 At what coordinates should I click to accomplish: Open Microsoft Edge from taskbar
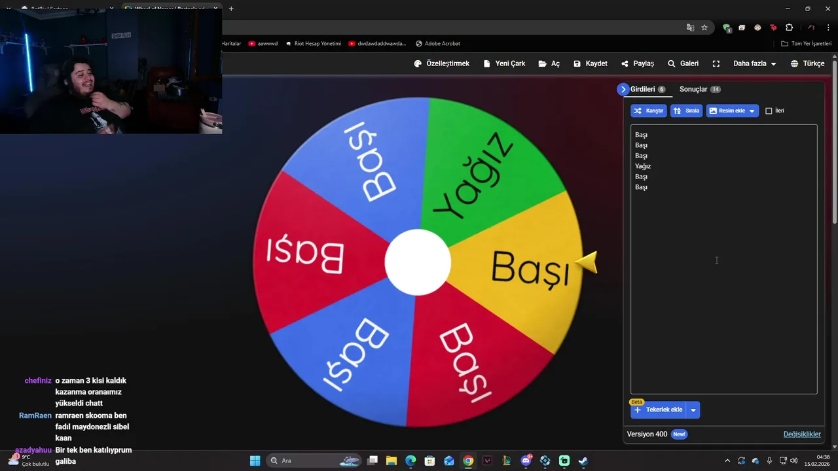(410, 461)
